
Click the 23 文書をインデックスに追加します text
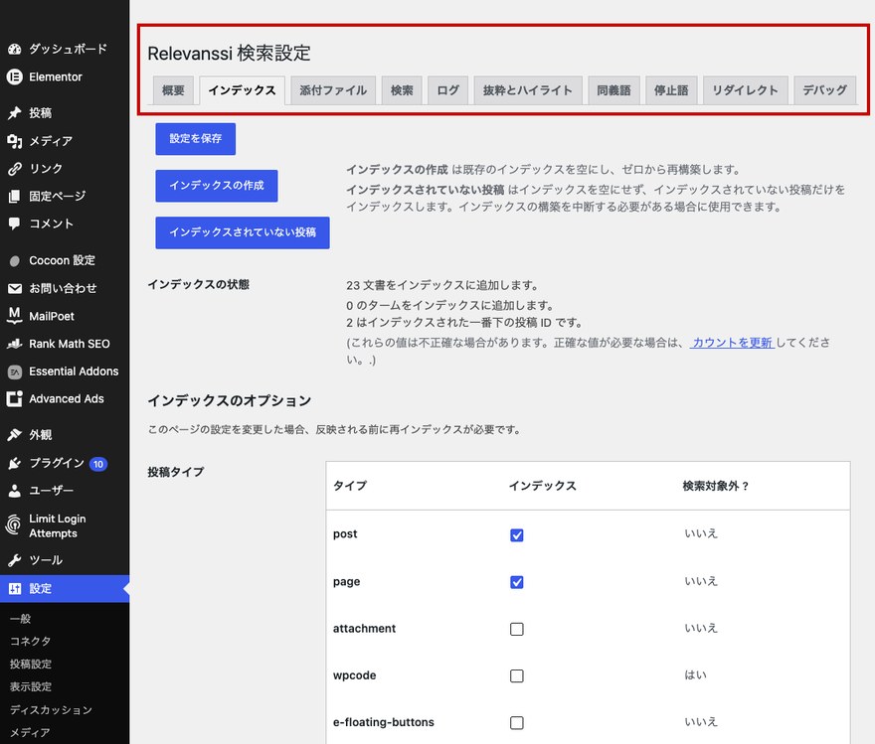point(441,285)
